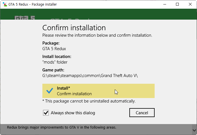The image size is (197, 135).
Task: Click the "Package:" label
Action: (51, 43)
